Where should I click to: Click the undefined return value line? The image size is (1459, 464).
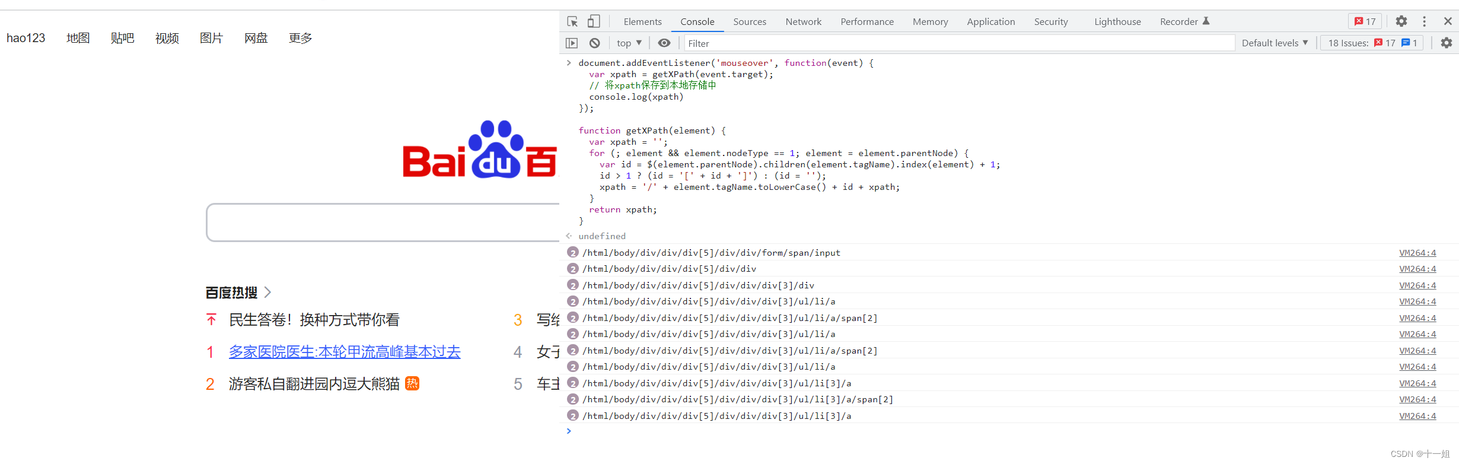point(601,236)
